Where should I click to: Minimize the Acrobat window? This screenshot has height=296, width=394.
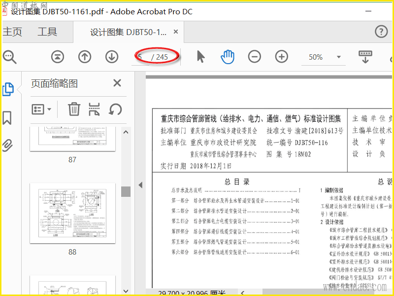coord(368,11)
